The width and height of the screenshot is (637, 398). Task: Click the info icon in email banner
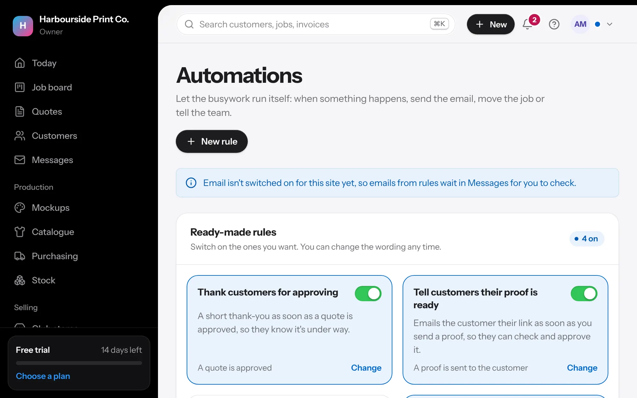click(x=191, y=183)
